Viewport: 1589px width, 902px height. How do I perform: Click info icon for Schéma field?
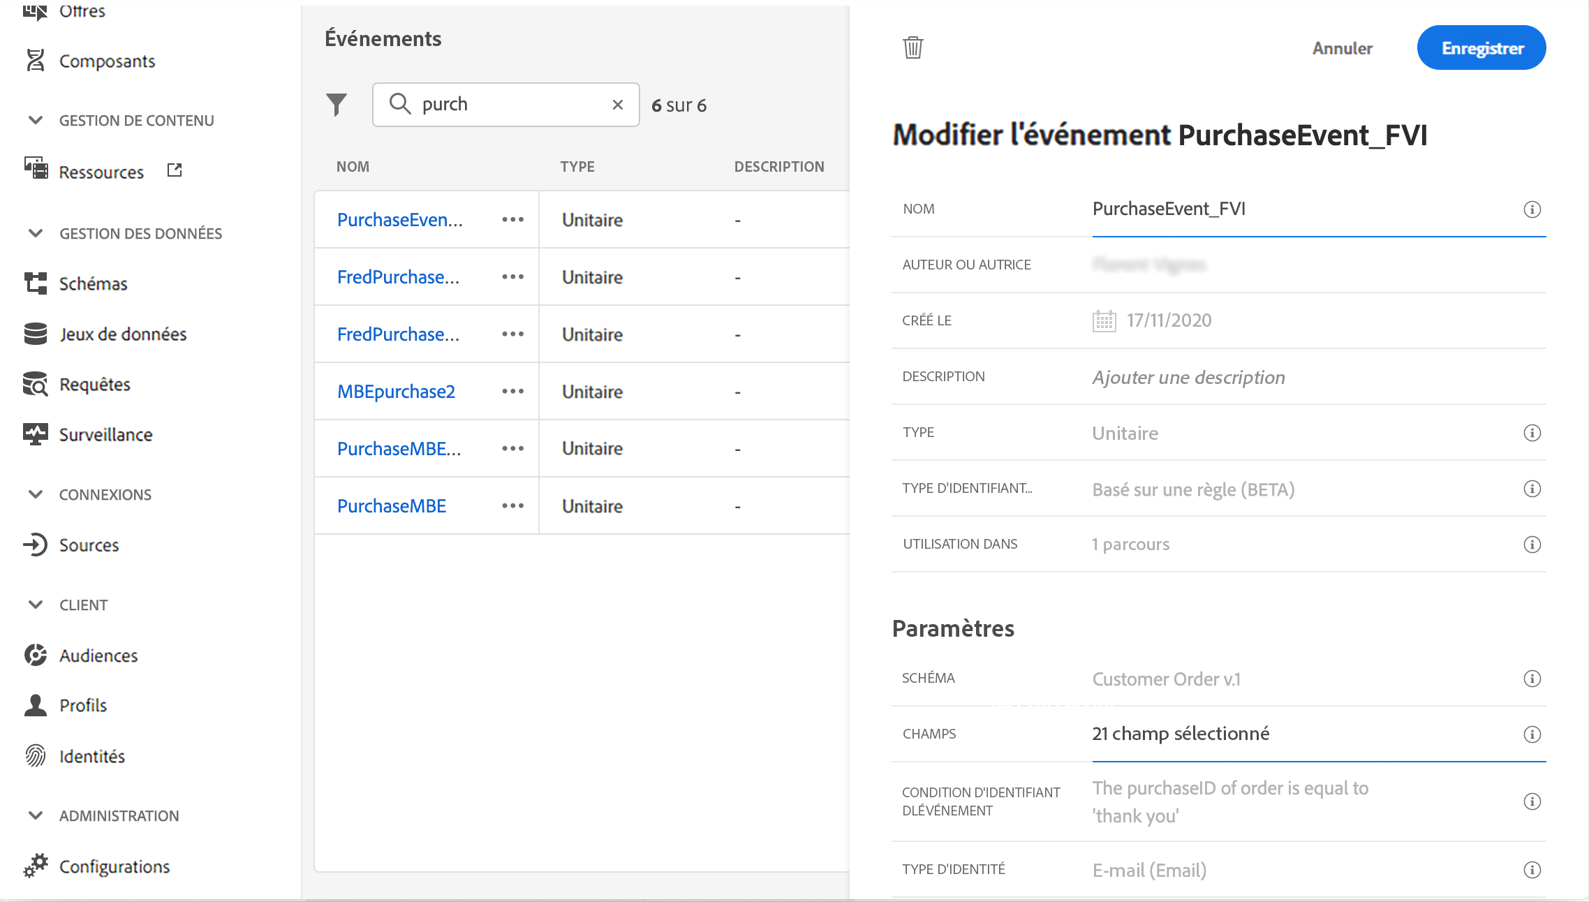1532,679
